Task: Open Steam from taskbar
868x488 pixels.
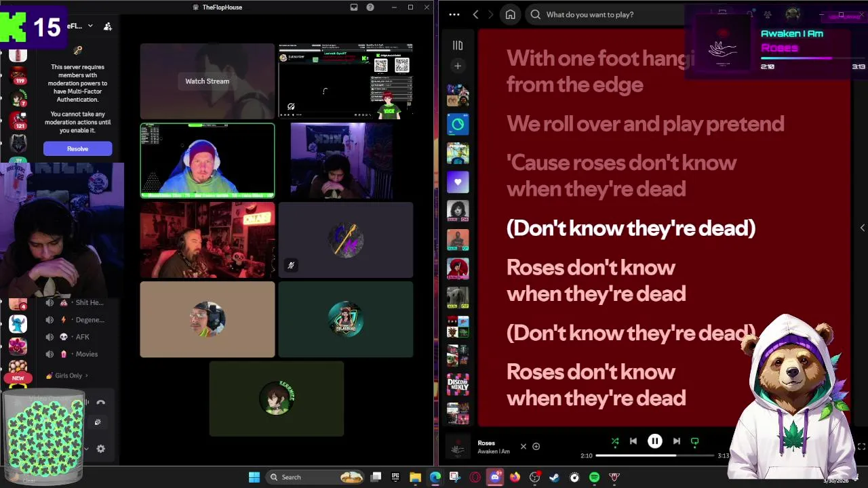Action: tap(554, 477)
